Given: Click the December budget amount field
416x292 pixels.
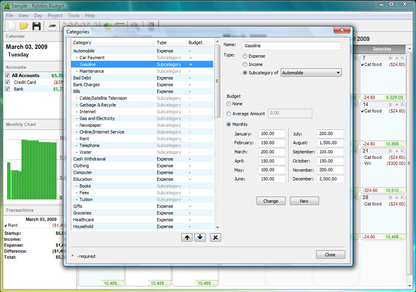Looking at the screenshot, I should click(331, 179).
